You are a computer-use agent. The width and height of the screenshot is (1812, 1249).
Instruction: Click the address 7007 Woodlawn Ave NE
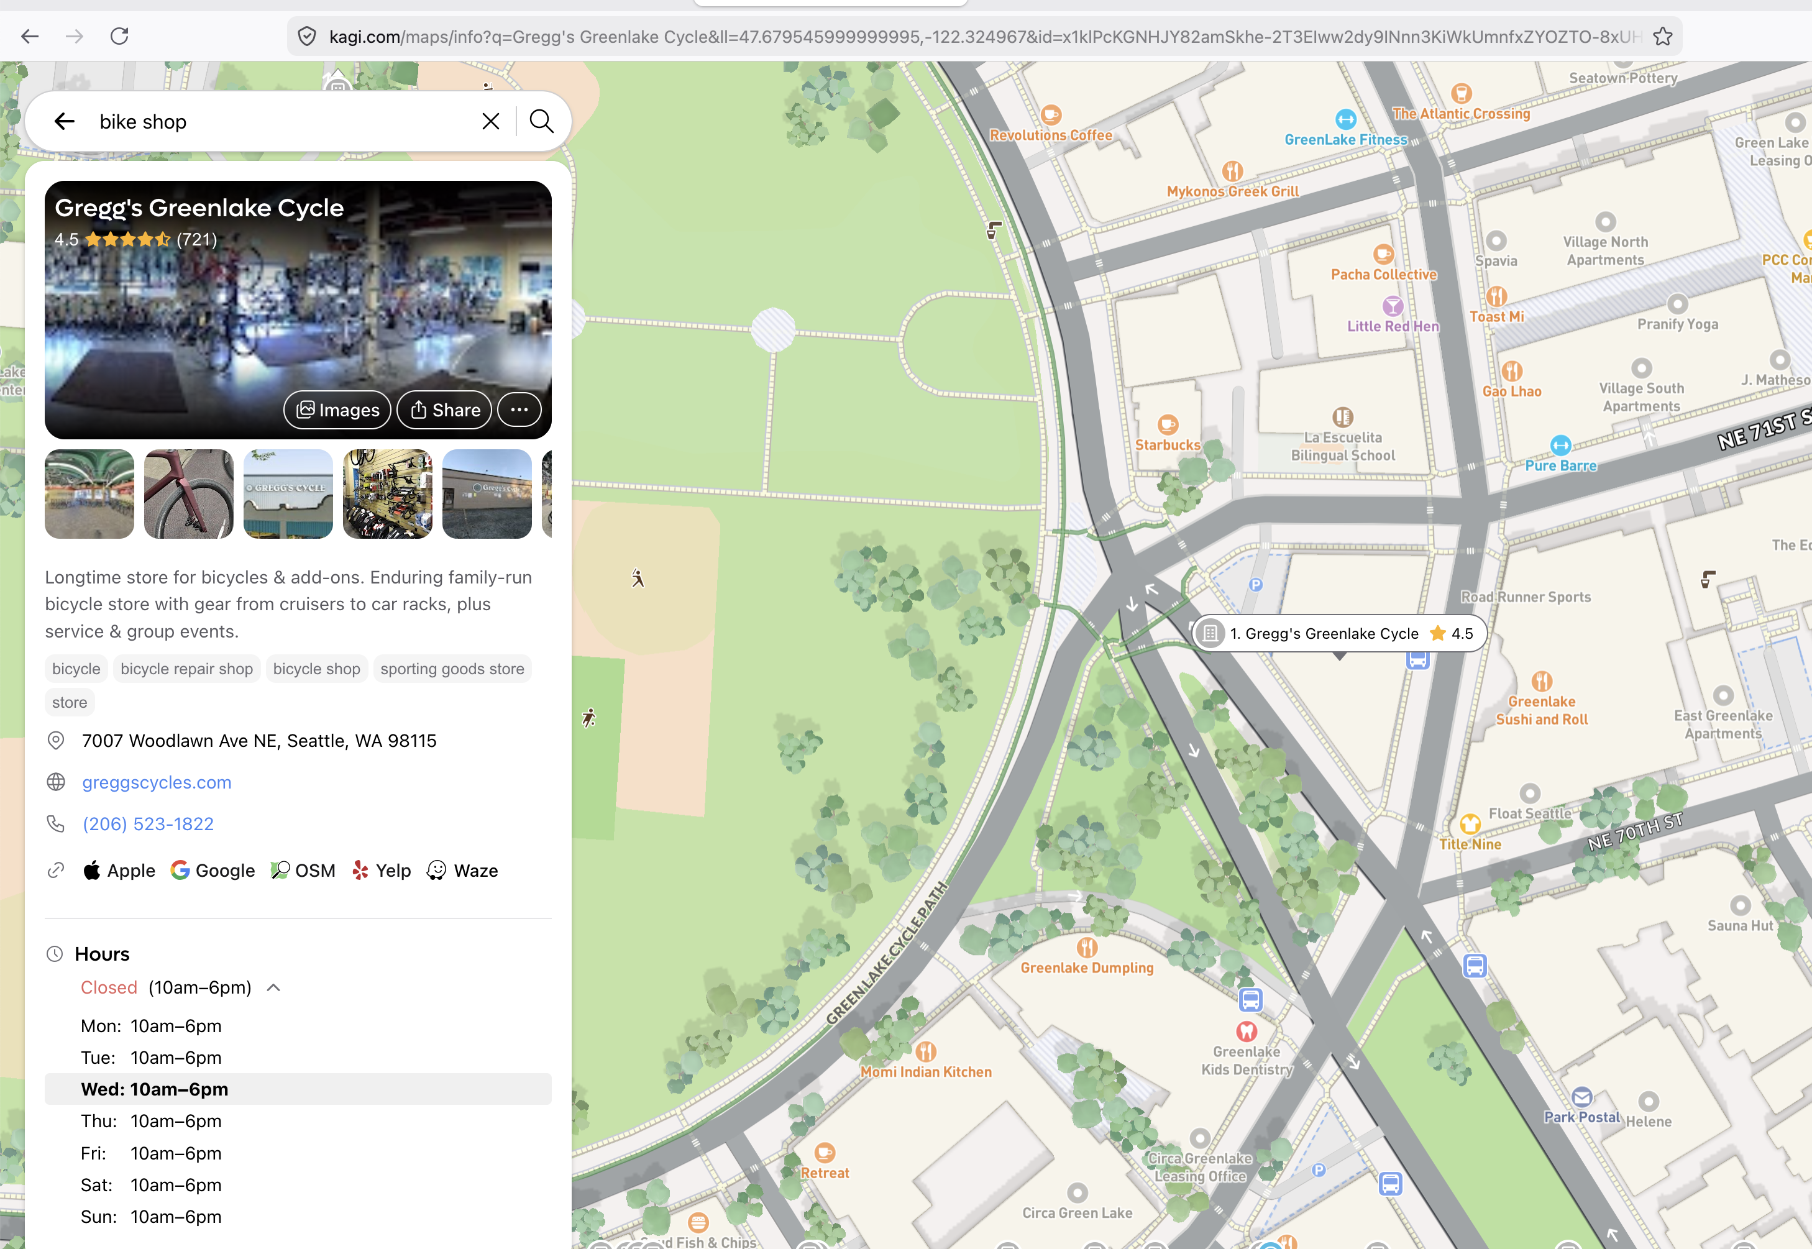click(x=259, y=740)
